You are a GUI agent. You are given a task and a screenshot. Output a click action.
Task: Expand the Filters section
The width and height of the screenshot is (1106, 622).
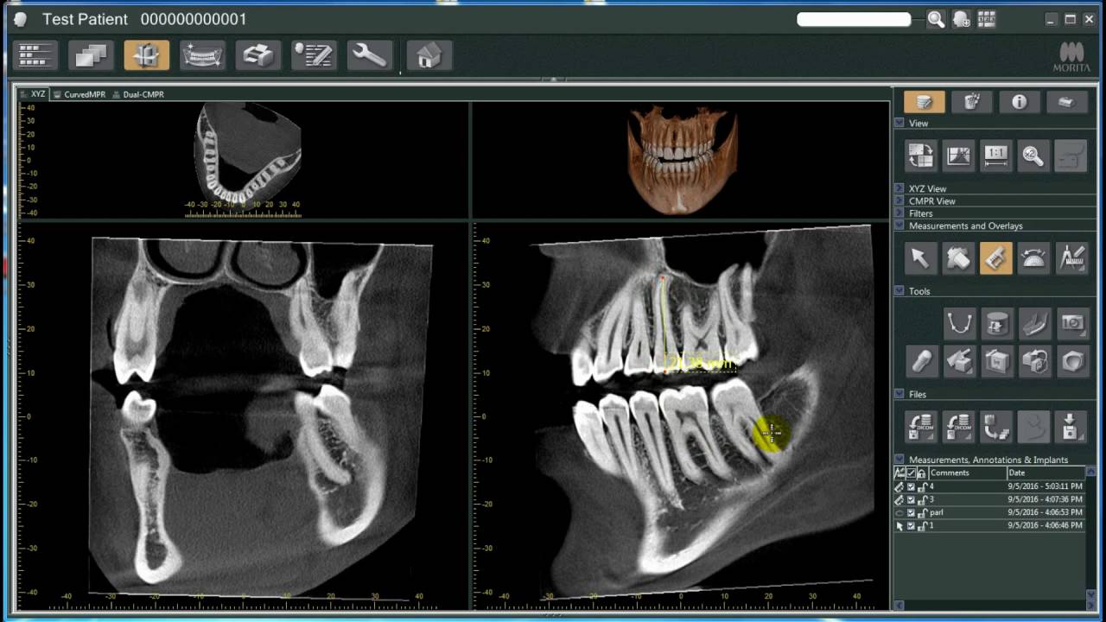pos(899,213)
